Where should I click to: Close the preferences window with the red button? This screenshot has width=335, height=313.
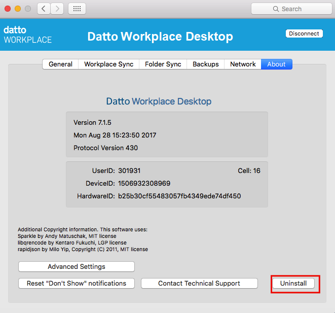[8, 9]
